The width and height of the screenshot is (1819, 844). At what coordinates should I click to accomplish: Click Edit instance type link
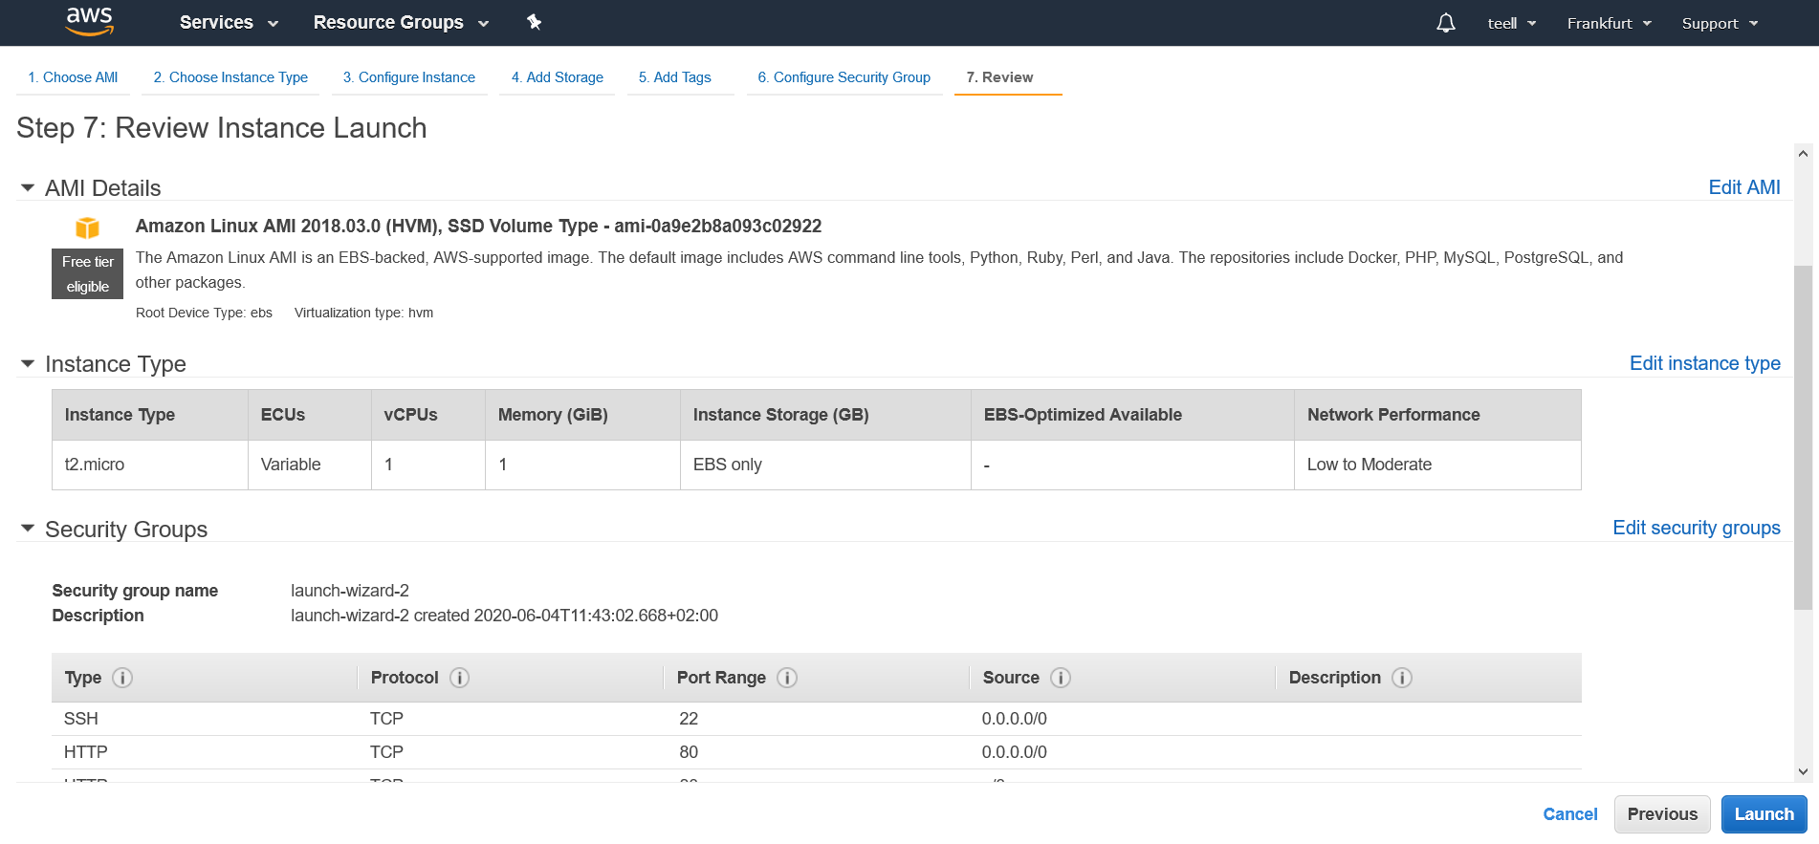[1704, 363]
